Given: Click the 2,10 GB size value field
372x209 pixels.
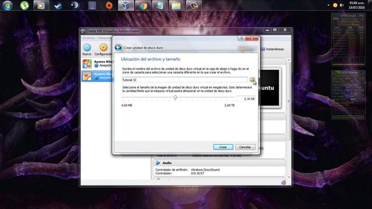Looking at the screenshot, I should coord(246,99).
